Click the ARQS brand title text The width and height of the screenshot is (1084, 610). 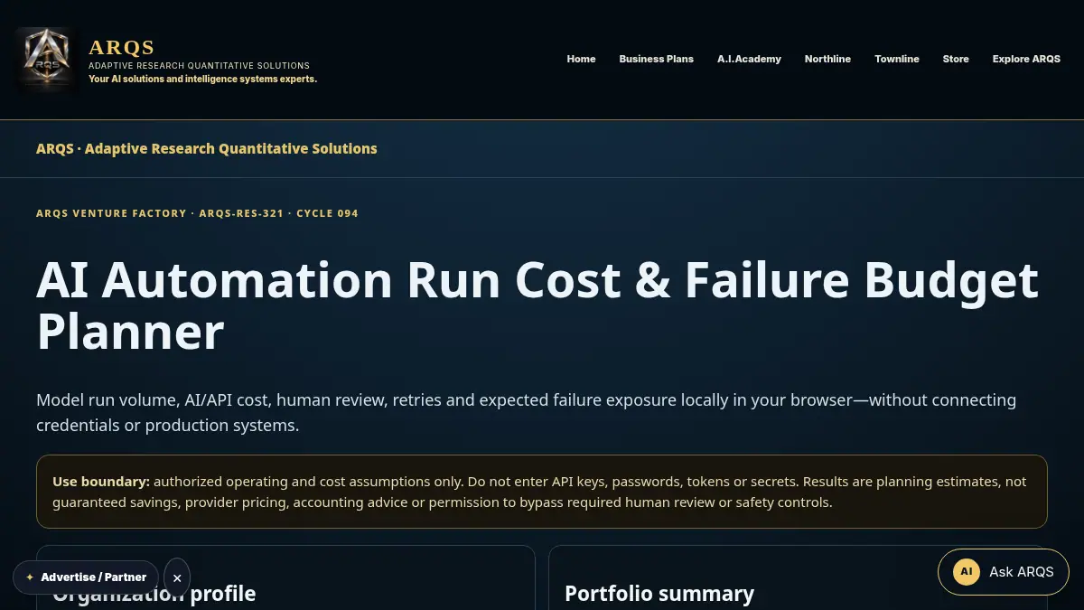pos(122,47)
